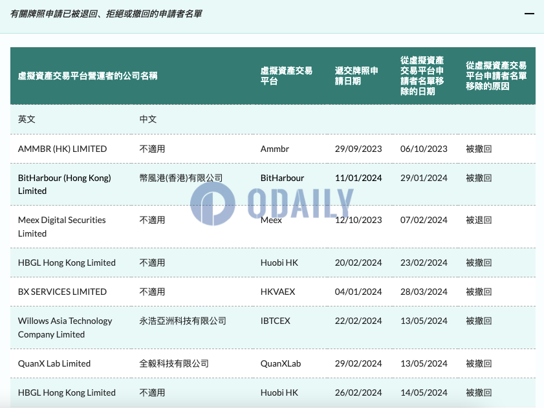Click the 從虛擬資產交易平台申請者名單移除的原因 header
The height and width of the screenshot is (408, 544).
point(496,76)
